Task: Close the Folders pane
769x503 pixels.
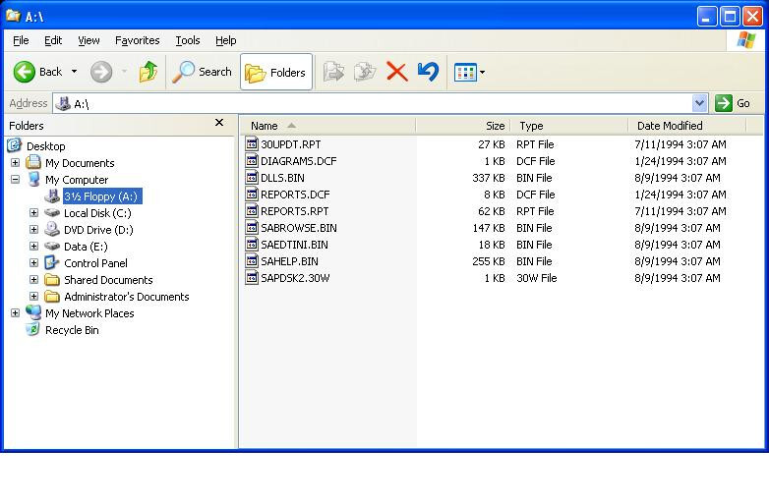Action: point(219,123)
